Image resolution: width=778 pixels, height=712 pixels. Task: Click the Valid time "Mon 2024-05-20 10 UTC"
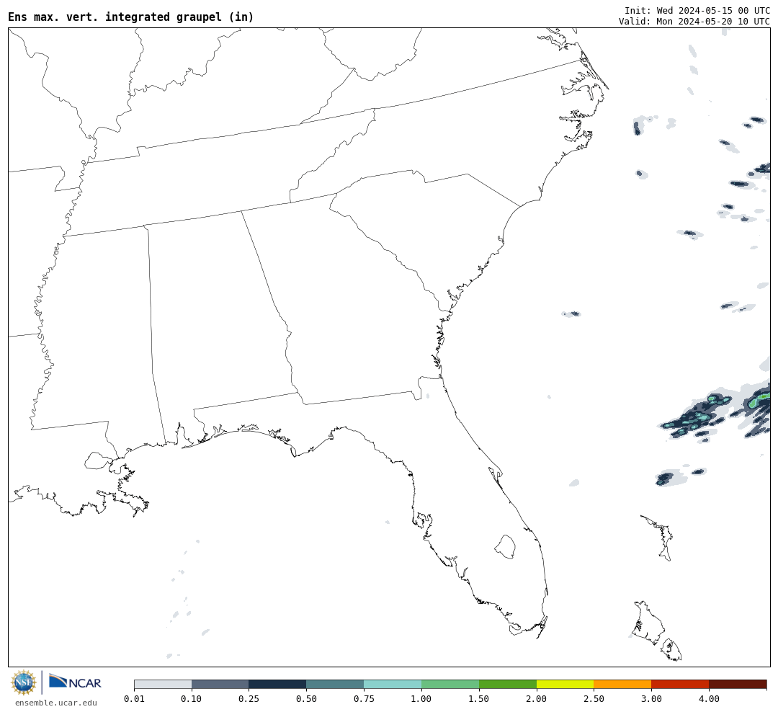pos(713,22)
